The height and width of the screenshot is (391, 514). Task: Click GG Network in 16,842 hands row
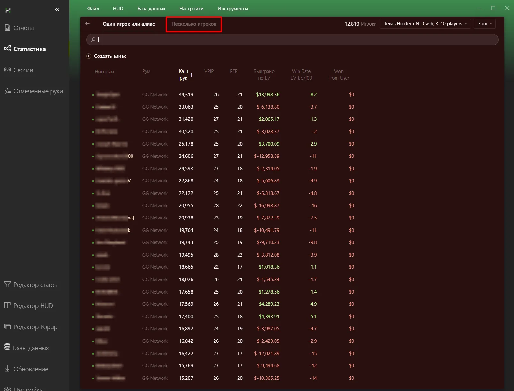(155, 341)
